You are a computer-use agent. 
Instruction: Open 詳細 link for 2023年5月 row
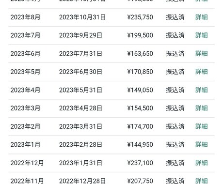[202, 72]
